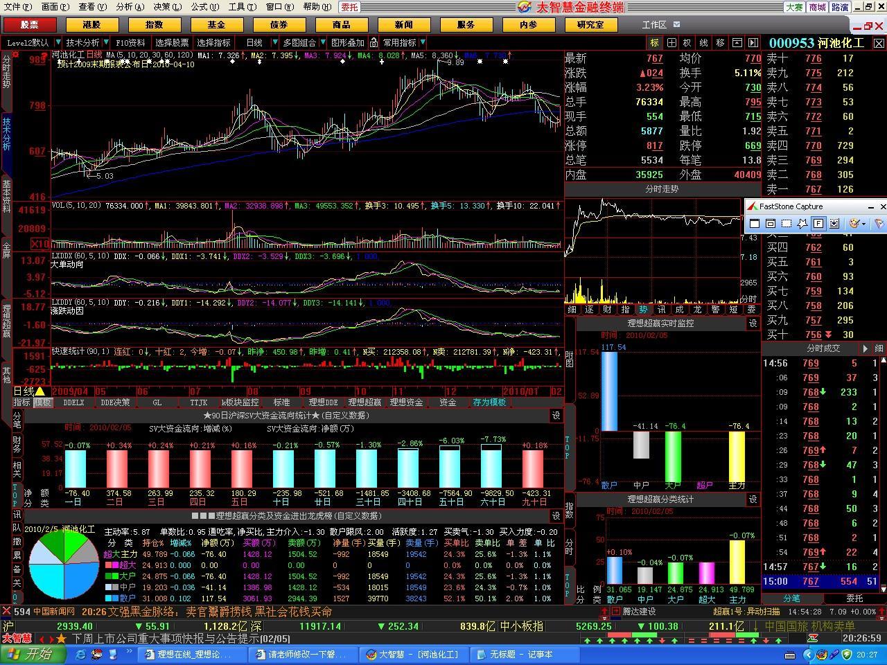Click the 设 icon of the 龙虎榜 panel

coord(556,516)
